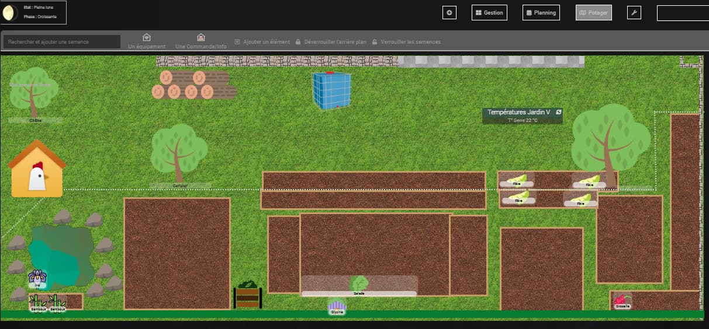Add Un équipement from the toolbar

[x=147, y=41]
